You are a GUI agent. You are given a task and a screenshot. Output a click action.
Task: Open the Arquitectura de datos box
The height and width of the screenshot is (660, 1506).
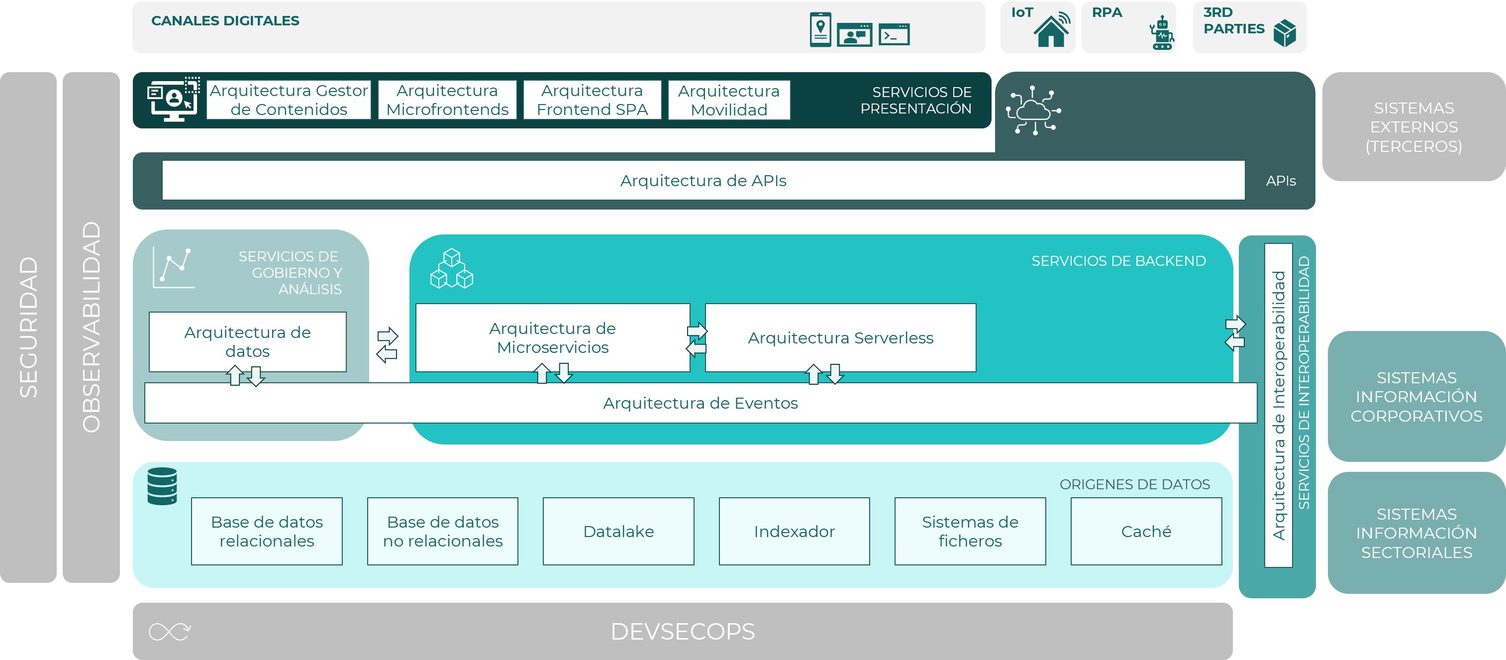pyautogui.click(x=248, y=342)
